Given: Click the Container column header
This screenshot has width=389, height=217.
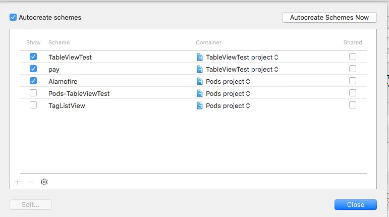Looking at the screenshot, I should coord(208,42).
